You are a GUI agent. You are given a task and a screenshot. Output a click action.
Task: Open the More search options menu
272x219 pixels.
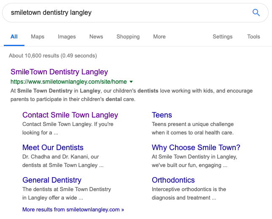pyautogui.click(x=159, y=36)
